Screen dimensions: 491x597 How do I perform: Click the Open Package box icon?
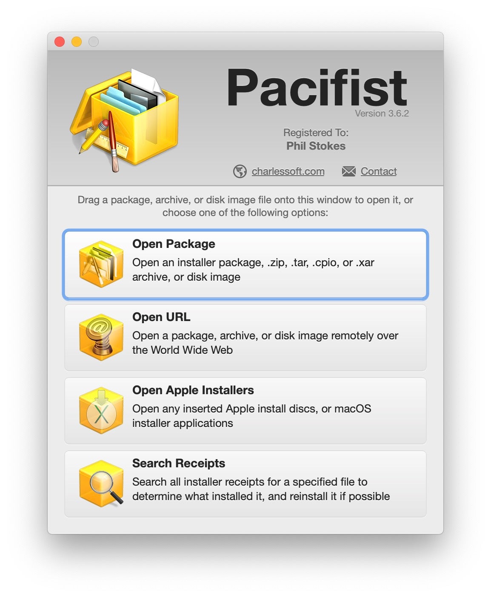[101, 264]
